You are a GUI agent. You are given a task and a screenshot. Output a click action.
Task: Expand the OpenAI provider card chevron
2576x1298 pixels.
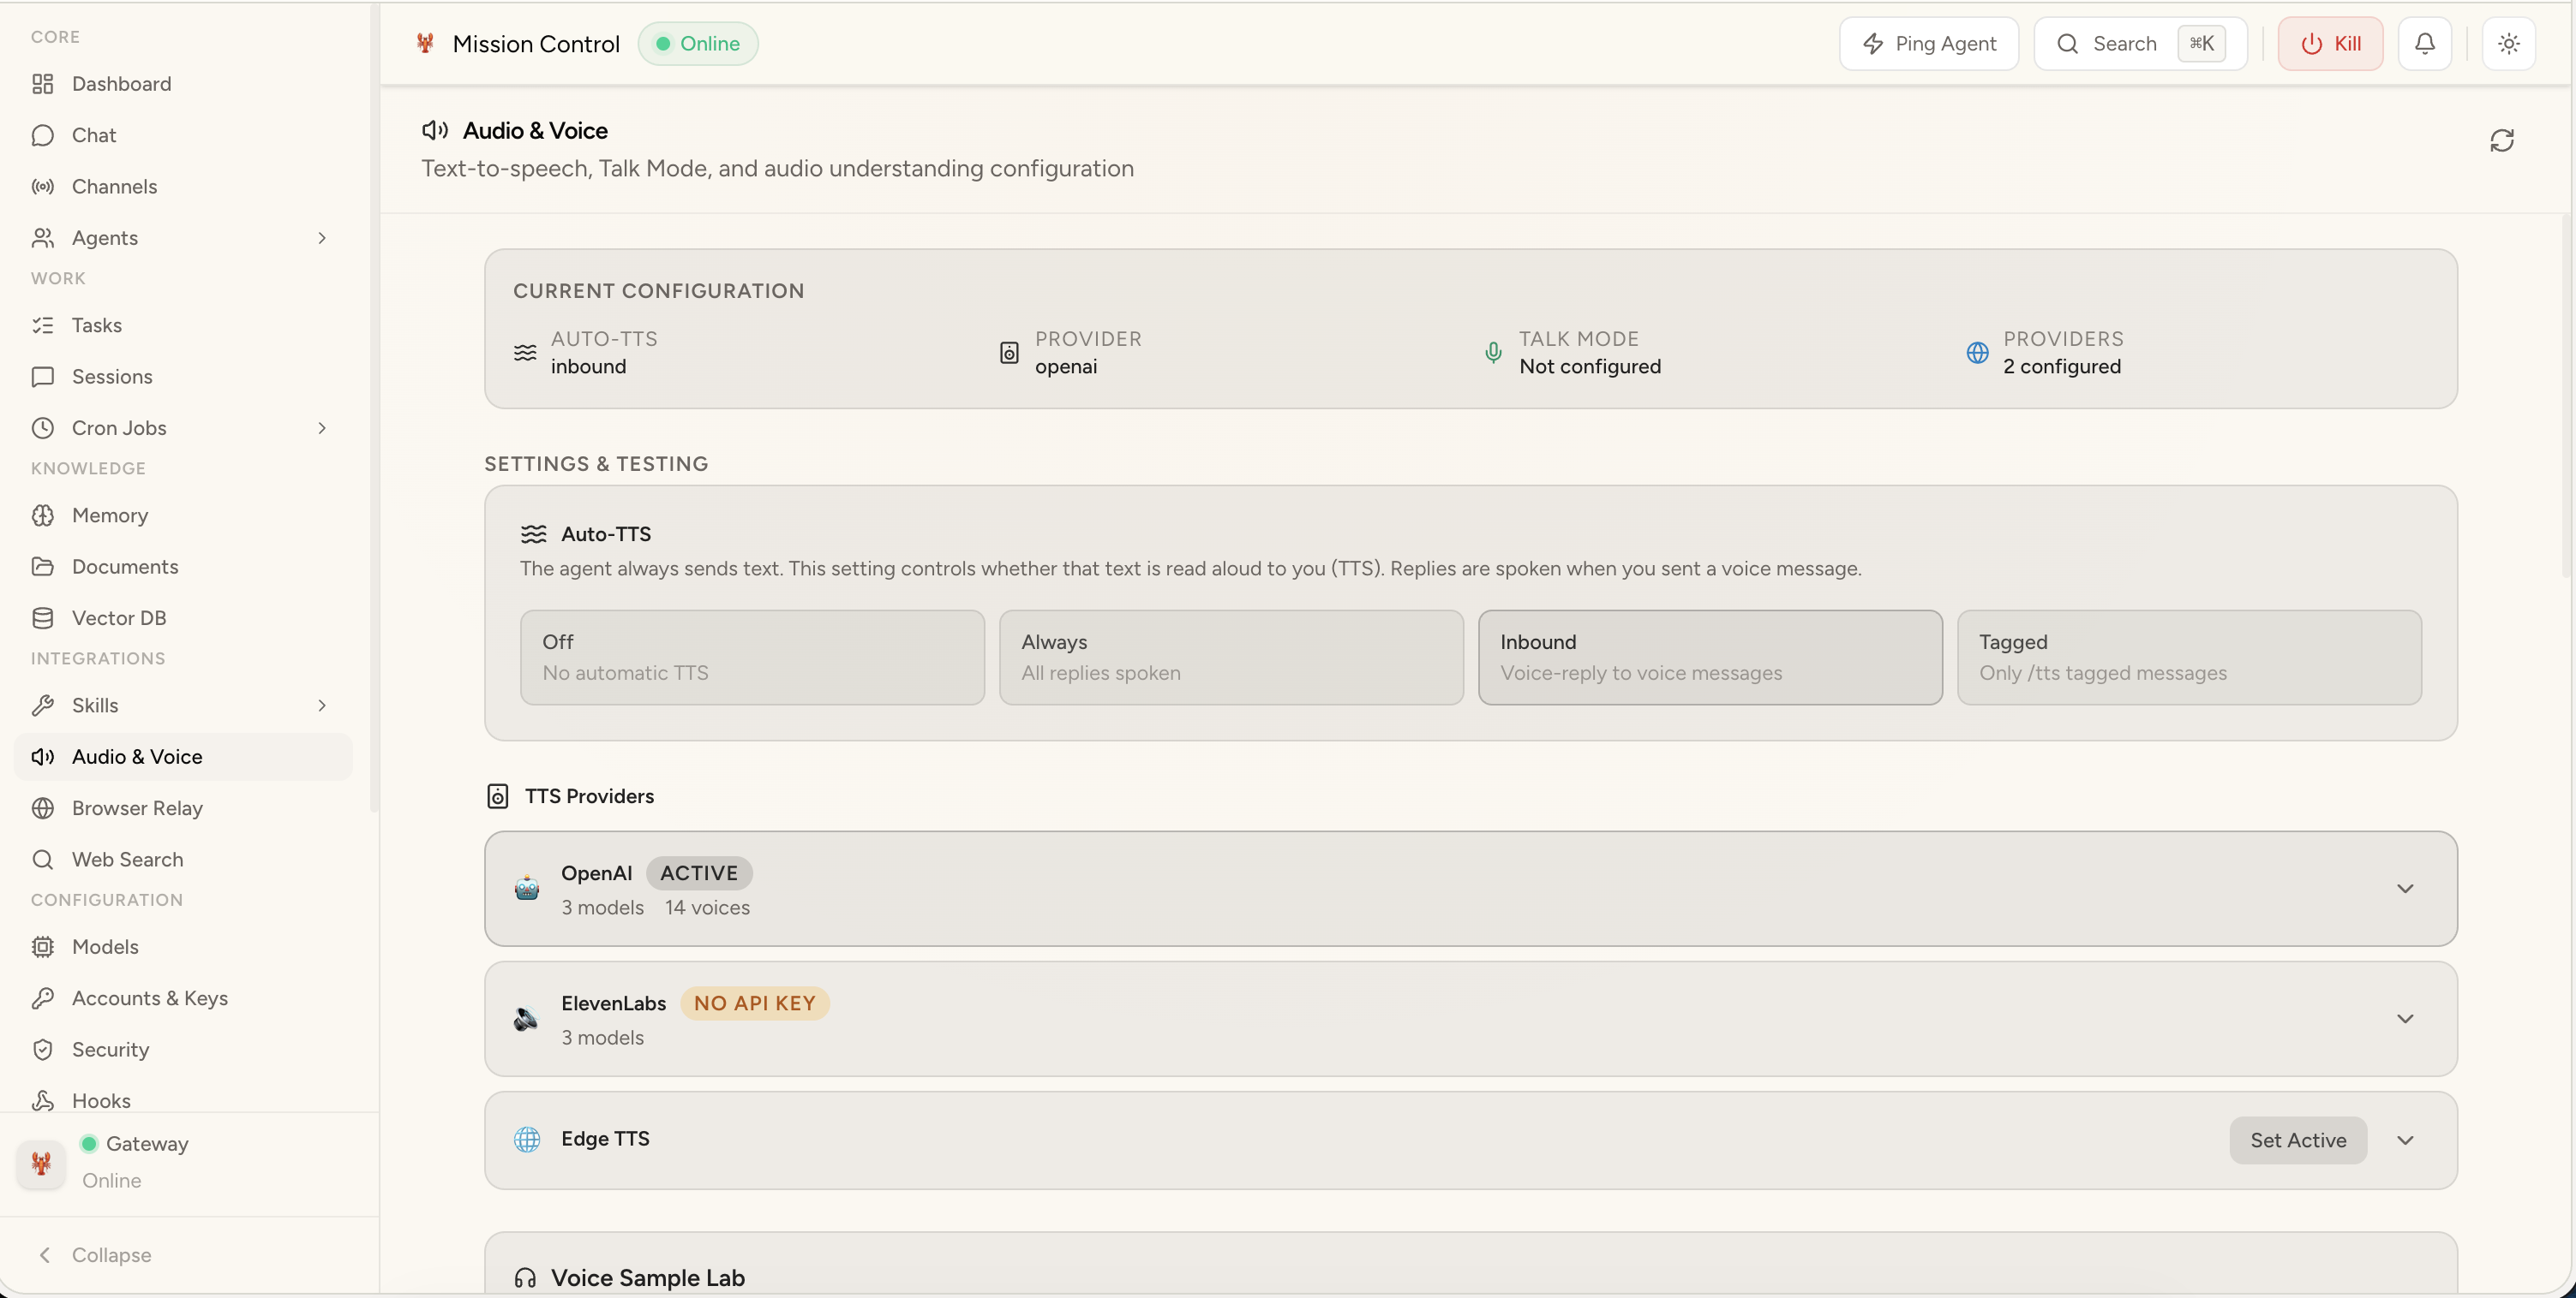pos(2404,889)
